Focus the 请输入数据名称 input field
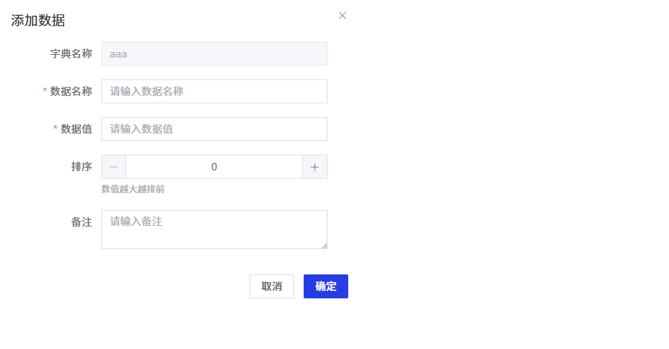The height and width of the screenshot is (349, 669). [214, 91]
